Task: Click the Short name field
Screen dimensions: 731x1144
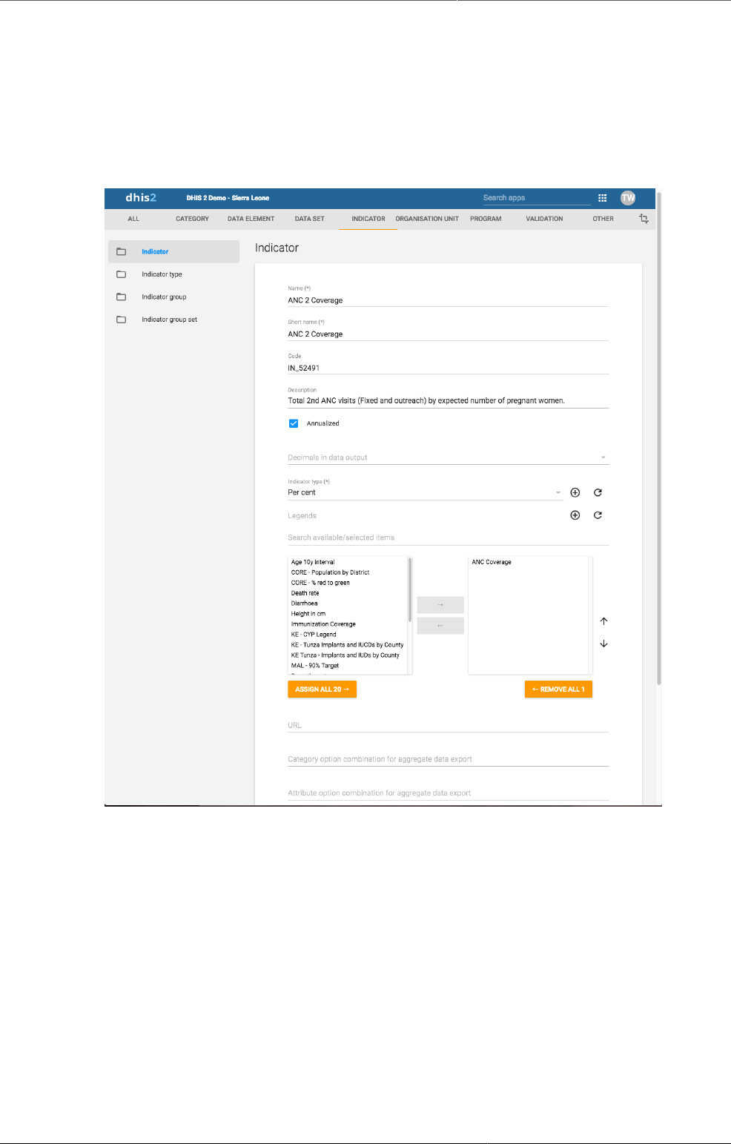Action: click(x=448, y=334)
